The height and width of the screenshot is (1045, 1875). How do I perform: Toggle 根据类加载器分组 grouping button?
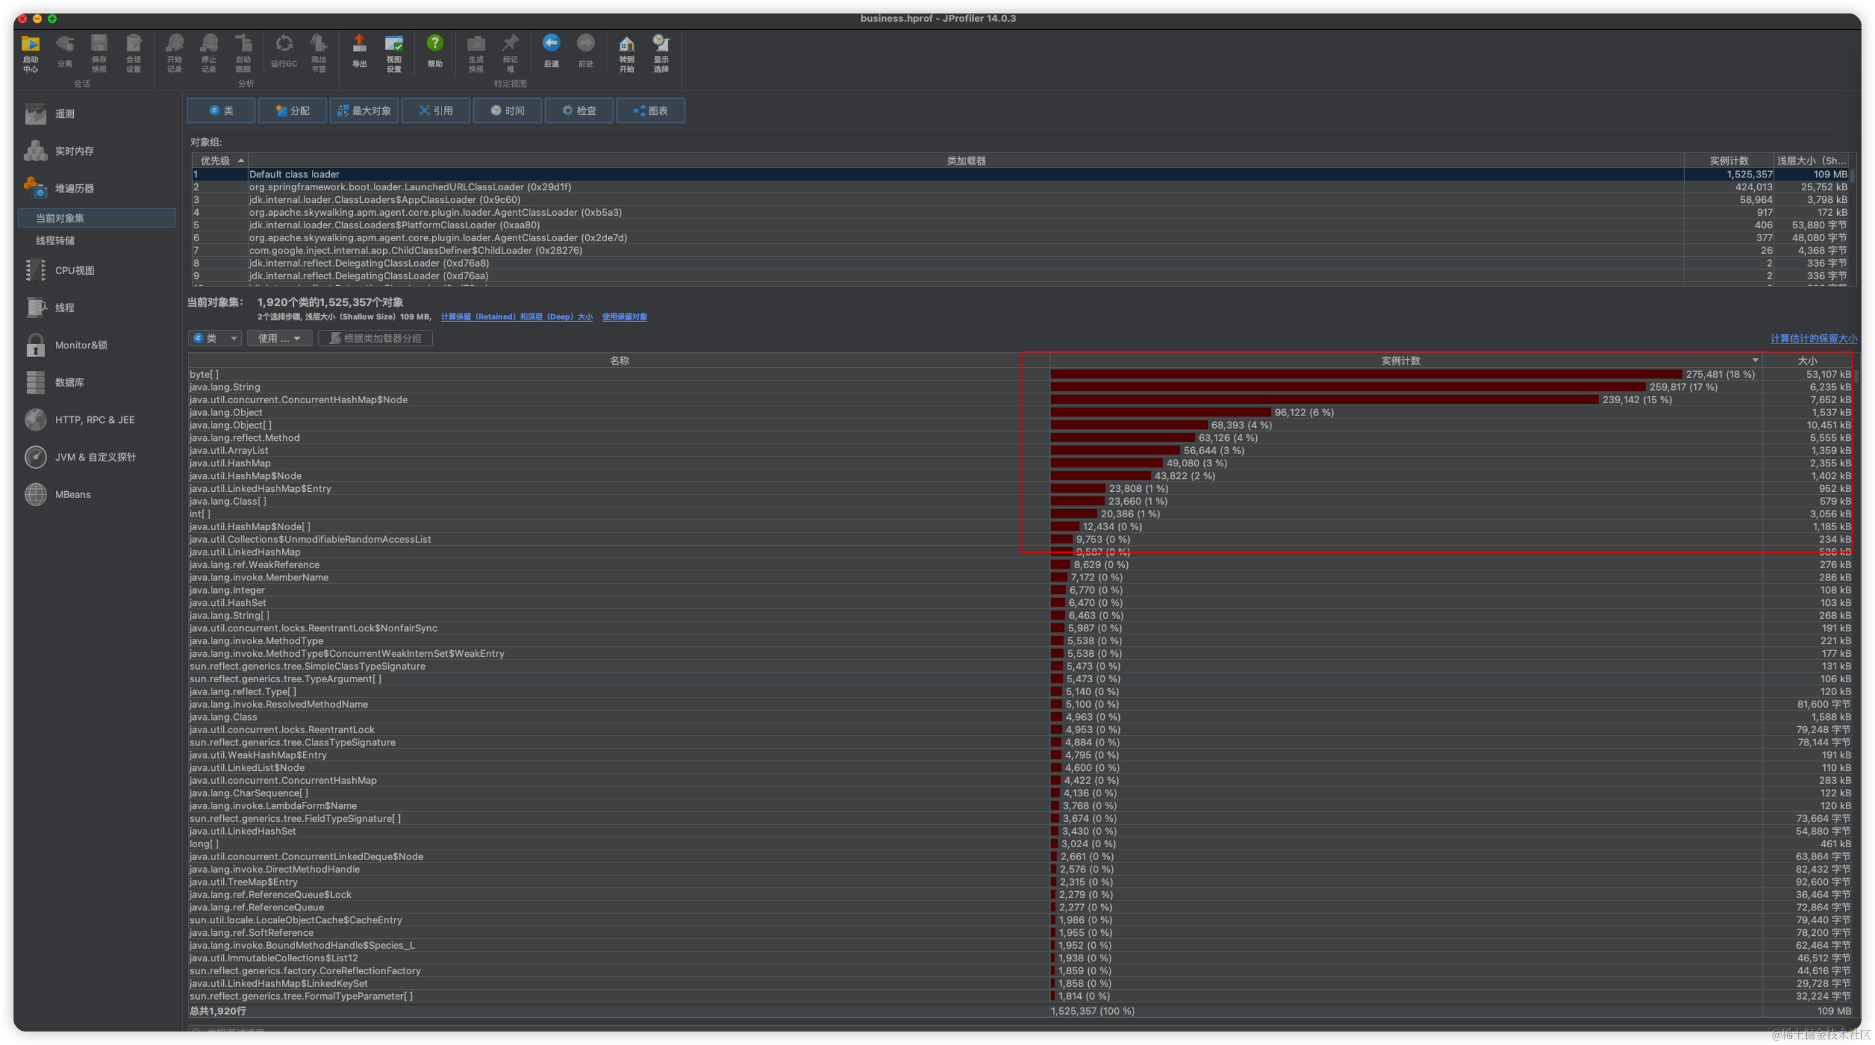point(376,338)
